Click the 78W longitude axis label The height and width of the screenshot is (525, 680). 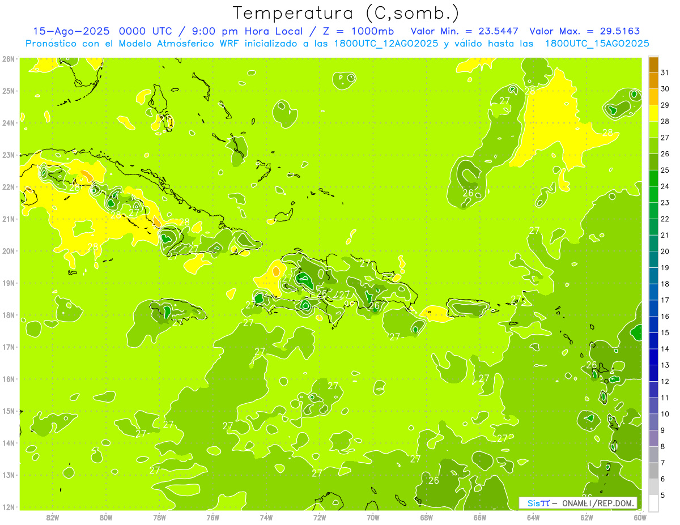pyautogui.click(x=159, y=517)
